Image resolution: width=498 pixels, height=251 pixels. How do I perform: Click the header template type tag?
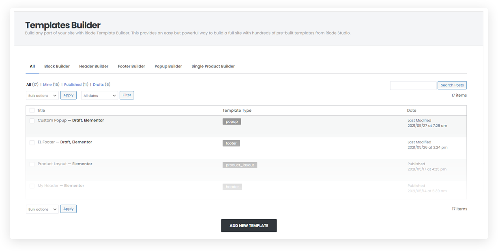coord(232,187)
